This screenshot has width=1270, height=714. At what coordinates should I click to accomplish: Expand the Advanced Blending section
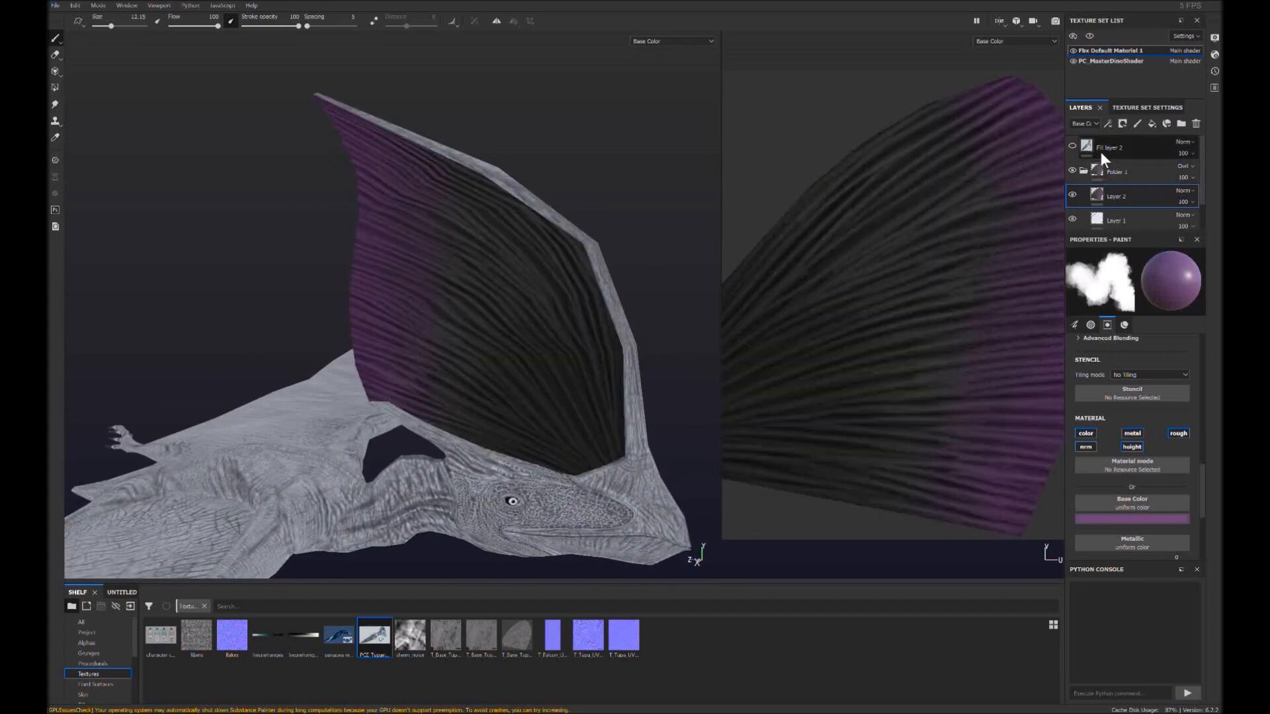click(x=1110, y=338)
